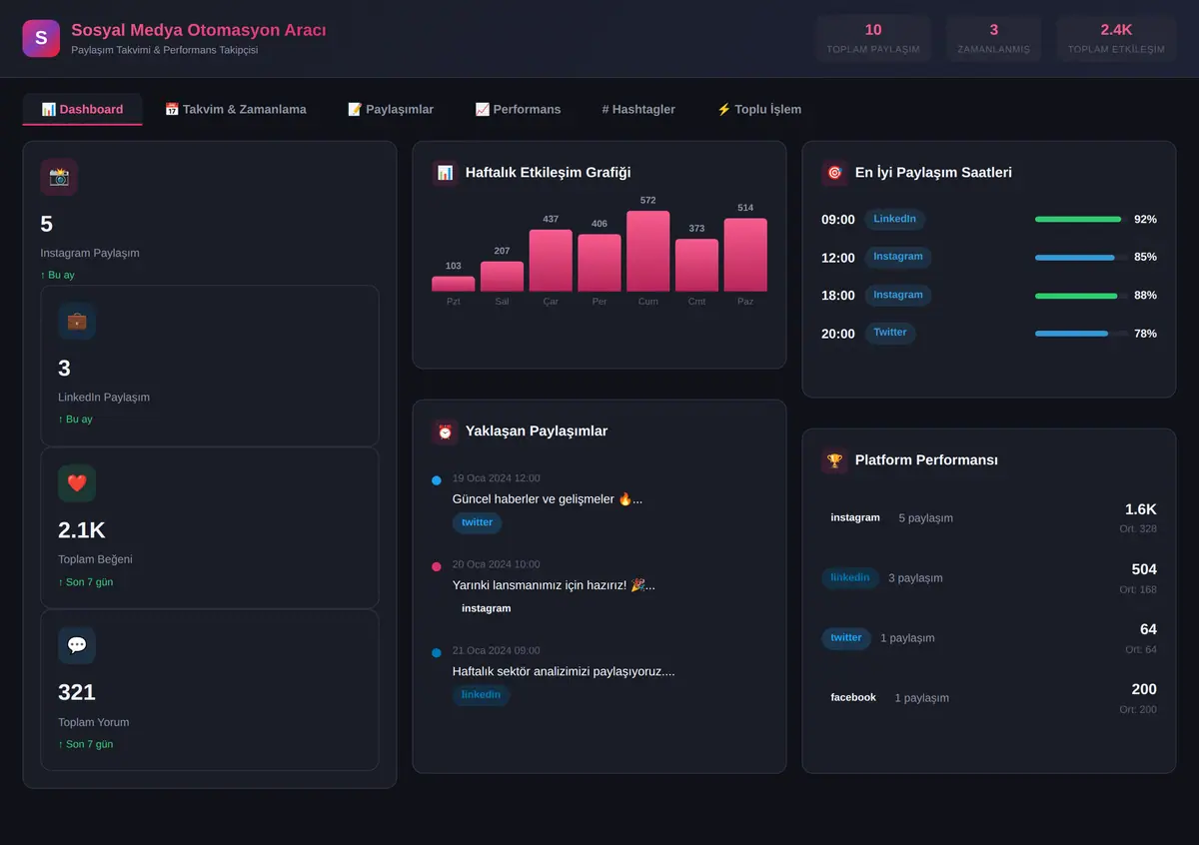Go to the Performans tab

pyautogui.click(x=518, y=109)
